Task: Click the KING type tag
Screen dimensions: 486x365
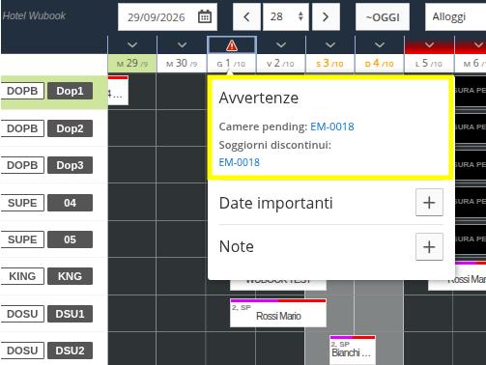Action: coord(22,276)
